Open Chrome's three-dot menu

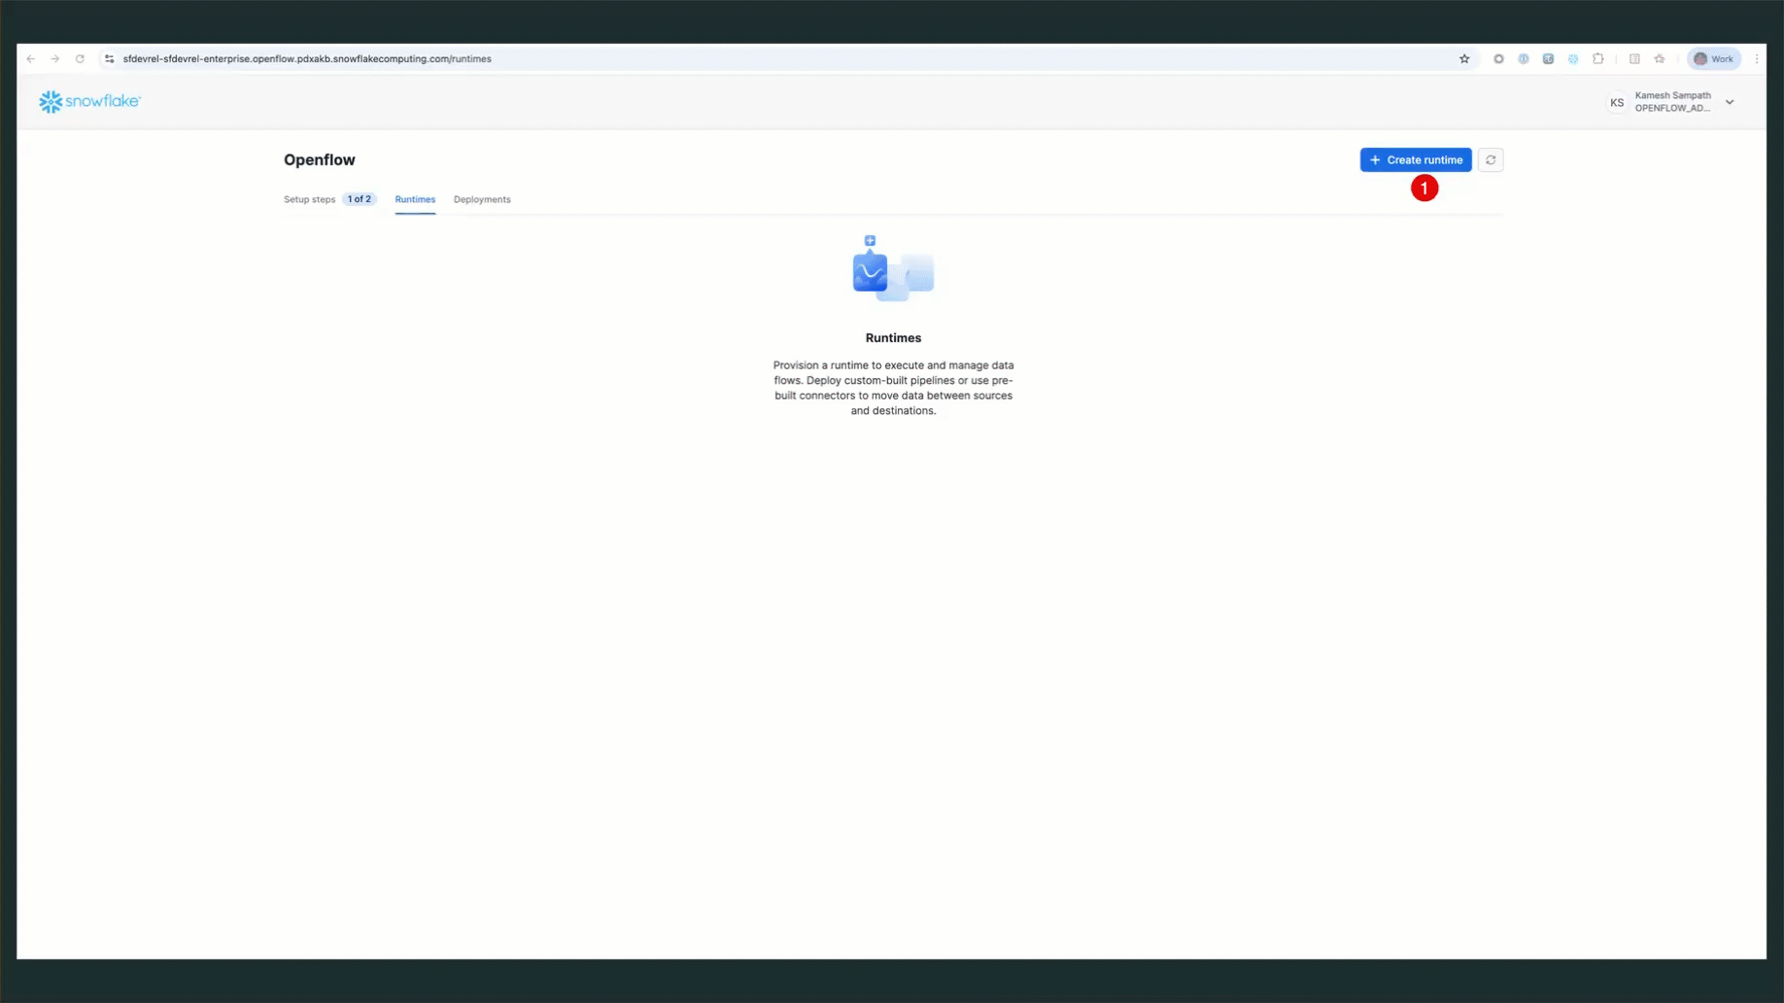[1757, 59]
